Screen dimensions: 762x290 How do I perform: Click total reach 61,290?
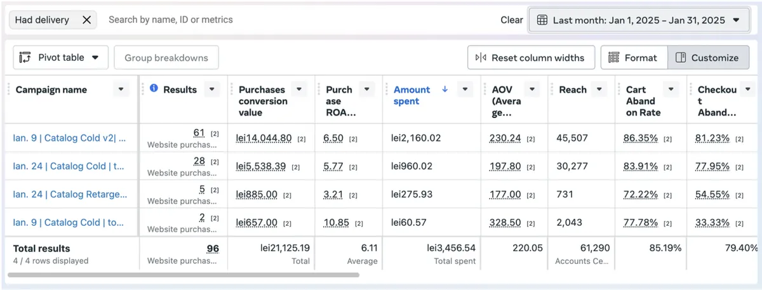595,248
